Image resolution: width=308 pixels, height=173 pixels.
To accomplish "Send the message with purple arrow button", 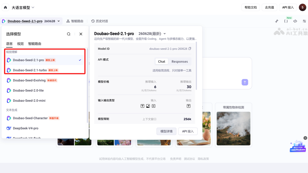I will tap(245, 82).
